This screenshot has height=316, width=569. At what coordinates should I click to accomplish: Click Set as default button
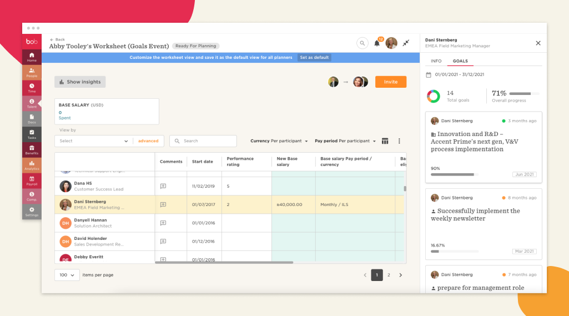click(314, 57)
